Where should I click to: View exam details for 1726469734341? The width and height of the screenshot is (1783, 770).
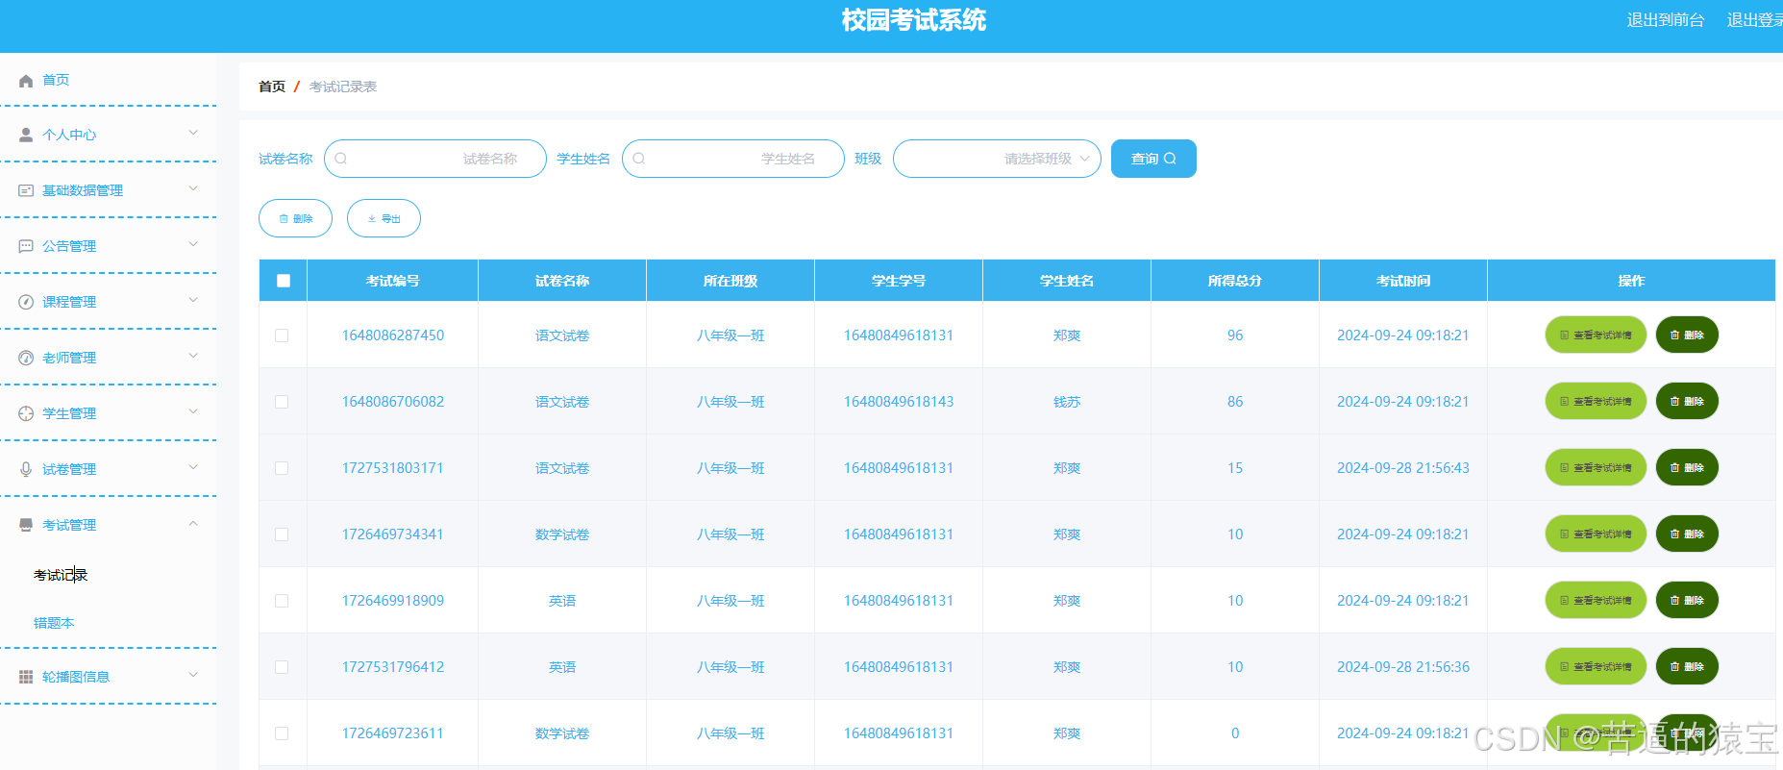point(1596,534)
